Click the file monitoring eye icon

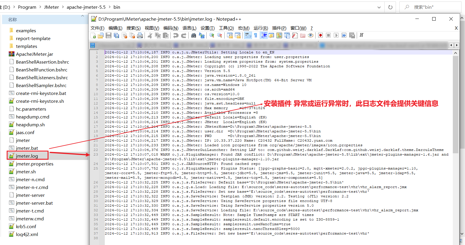(310, 35)
